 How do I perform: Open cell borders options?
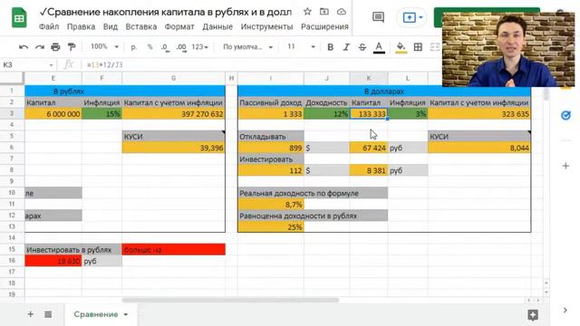418,47
